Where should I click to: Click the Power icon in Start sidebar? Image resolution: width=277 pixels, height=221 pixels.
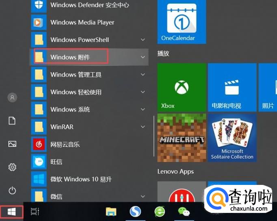(x=12, y=191)
